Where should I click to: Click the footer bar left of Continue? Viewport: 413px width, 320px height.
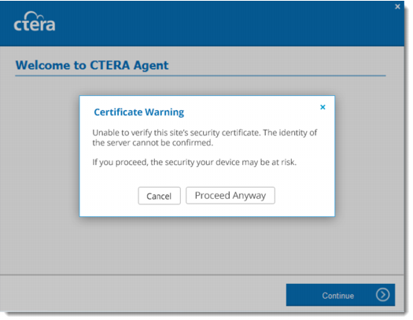pyautogui.click(x=143, y=294)
